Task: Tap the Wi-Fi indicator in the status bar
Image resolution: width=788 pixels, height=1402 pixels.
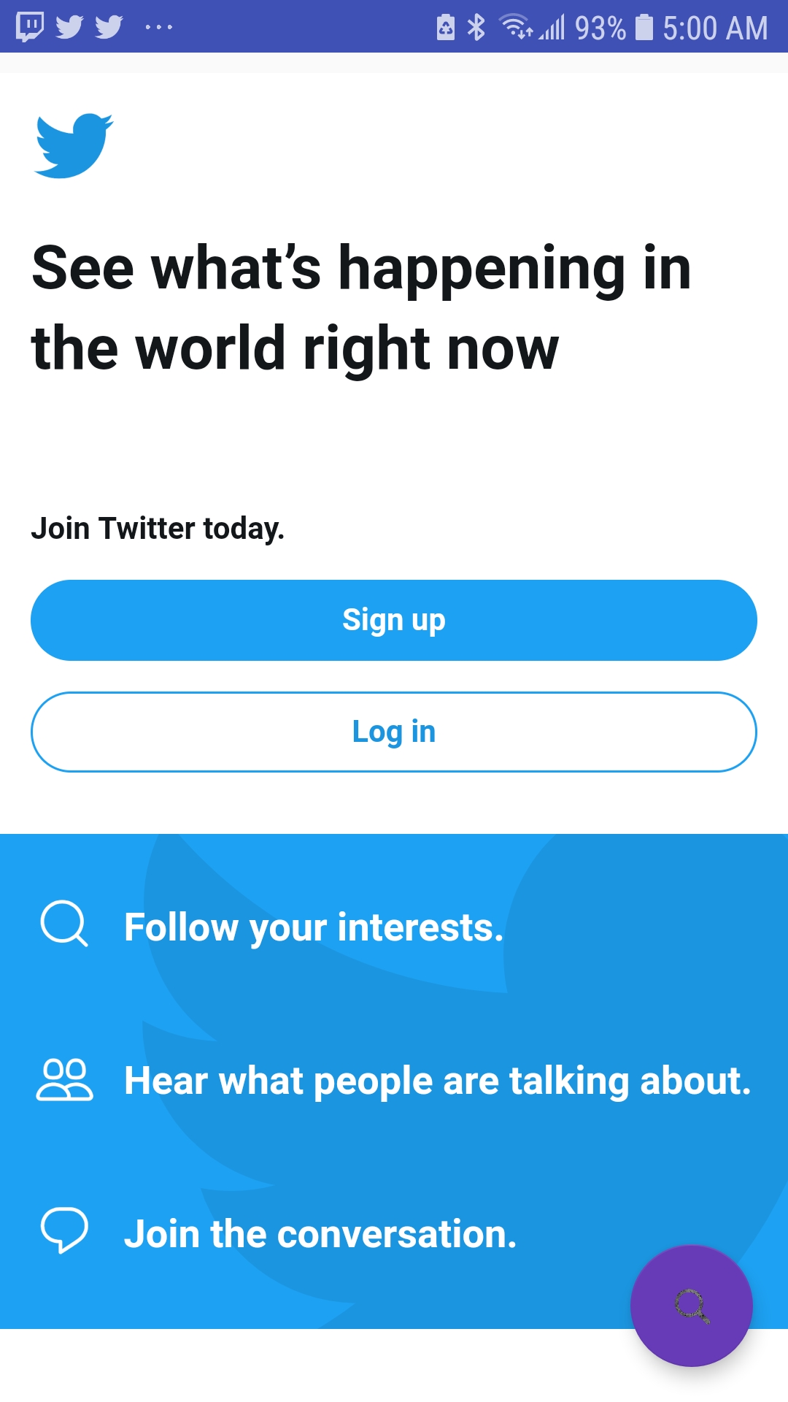Action: click(515, 27)
